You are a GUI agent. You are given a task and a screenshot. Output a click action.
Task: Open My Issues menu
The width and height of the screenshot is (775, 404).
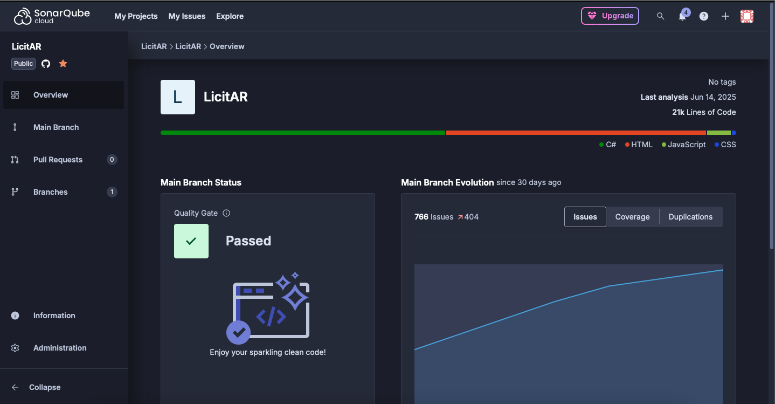tap(187, 16)
